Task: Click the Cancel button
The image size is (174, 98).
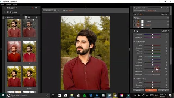Action: tap(164, 90)
